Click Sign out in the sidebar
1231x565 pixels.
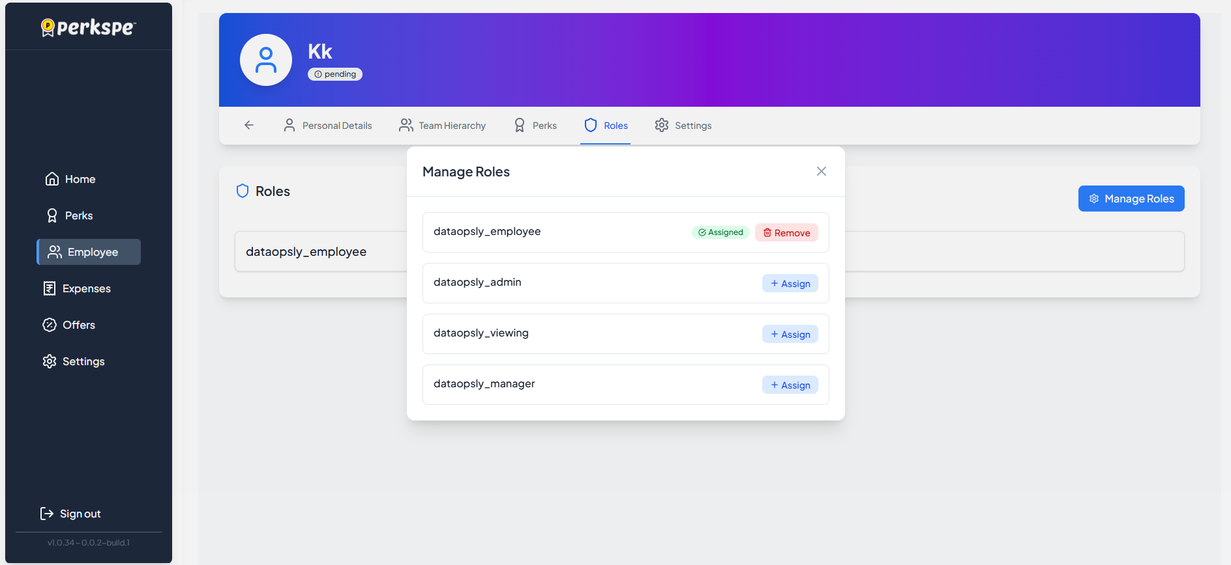(70, 514)
